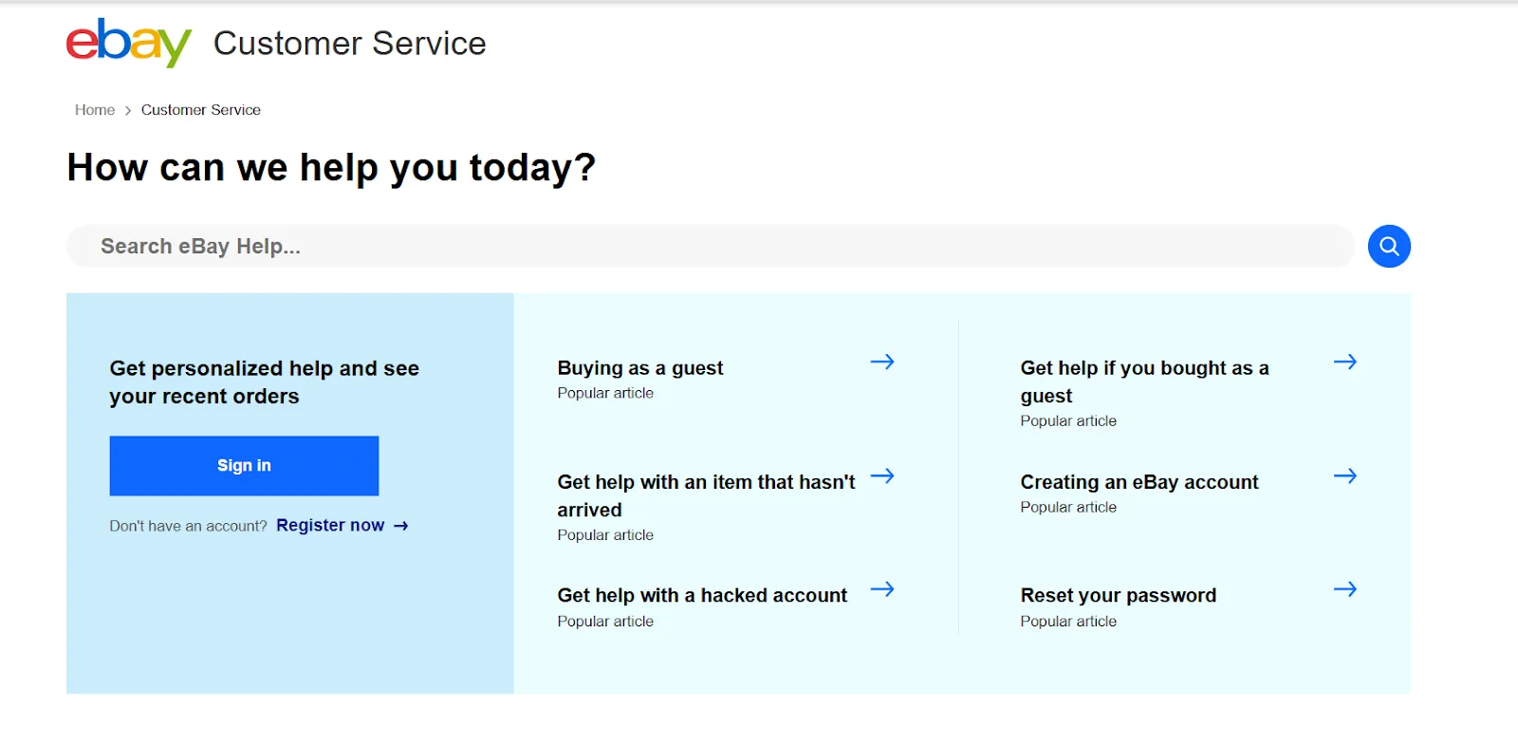The height and width of the screenshot is (745, 1518).
Task: Select Customer Service in the breadcrumb
Action: pos(200,109)
